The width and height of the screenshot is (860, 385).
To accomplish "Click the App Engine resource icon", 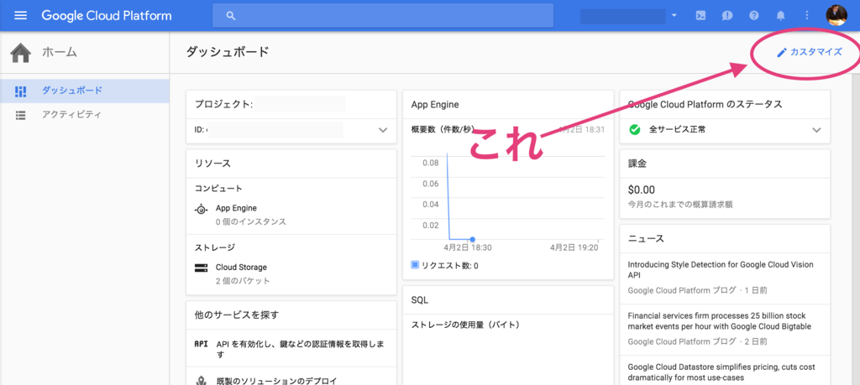I will (x=202, y=209).
